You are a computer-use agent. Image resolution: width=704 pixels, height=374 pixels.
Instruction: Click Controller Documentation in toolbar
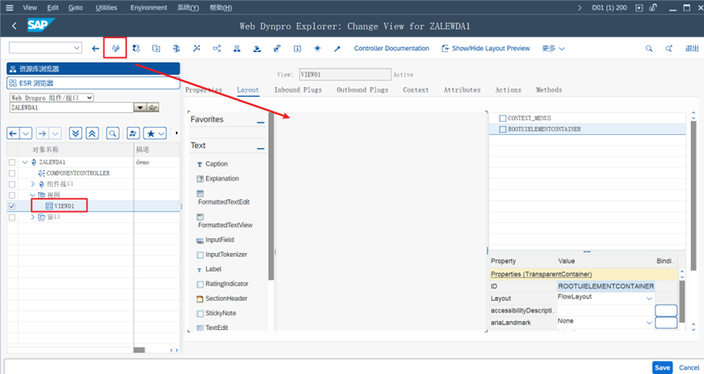391,49
